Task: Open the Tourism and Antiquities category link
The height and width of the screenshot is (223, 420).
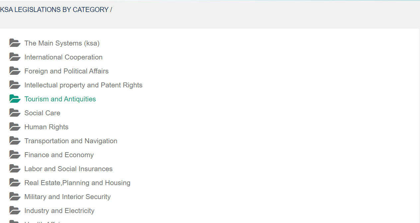Action: pos(60,99)
